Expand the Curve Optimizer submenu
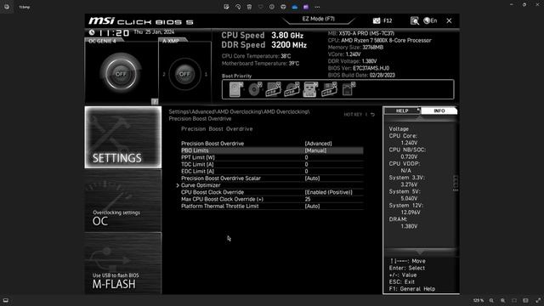Screen dimensions: 544x306 (x=201, y=185)
